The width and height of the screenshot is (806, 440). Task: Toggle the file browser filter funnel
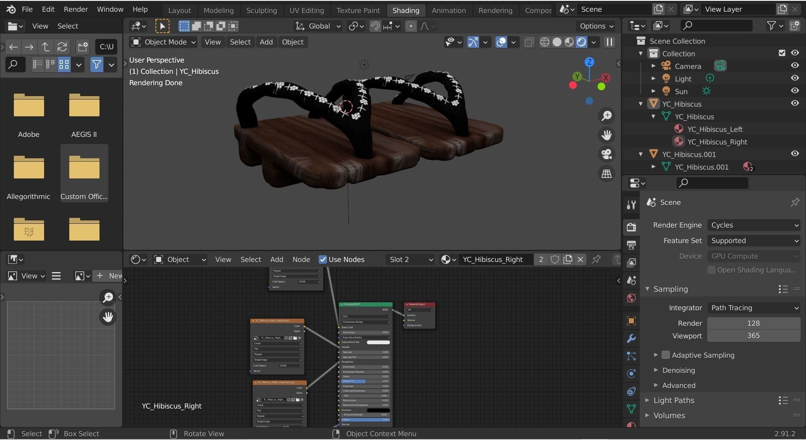(x=97, y=65)
